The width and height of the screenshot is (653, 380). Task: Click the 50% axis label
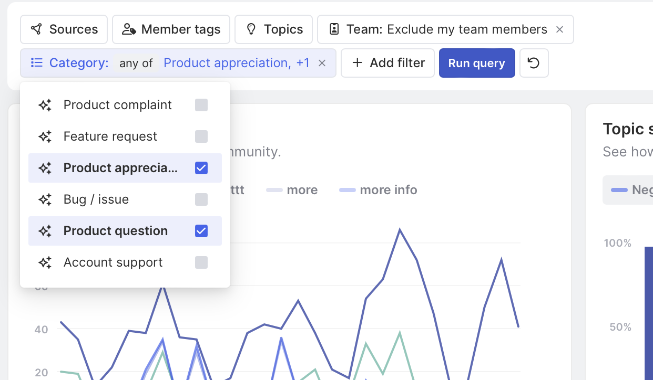621,327
